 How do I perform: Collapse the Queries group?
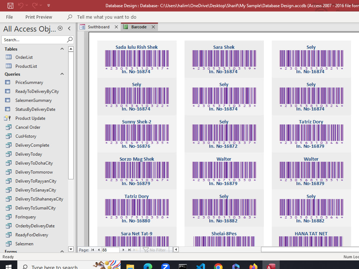point(62,74)
